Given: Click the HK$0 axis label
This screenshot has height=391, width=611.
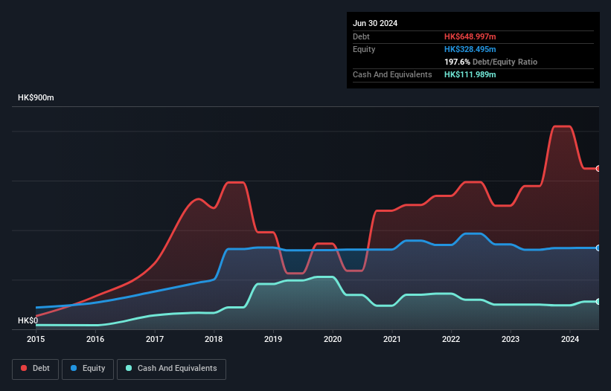Looking at the screenshot, I should pos(28,320).
